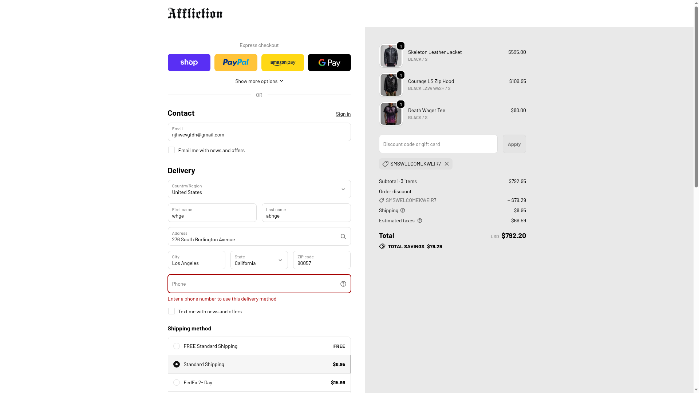Choose Amazon Pay express checkout
The height and width of the screenshot is (393, 699).
(x=283, y=63)
